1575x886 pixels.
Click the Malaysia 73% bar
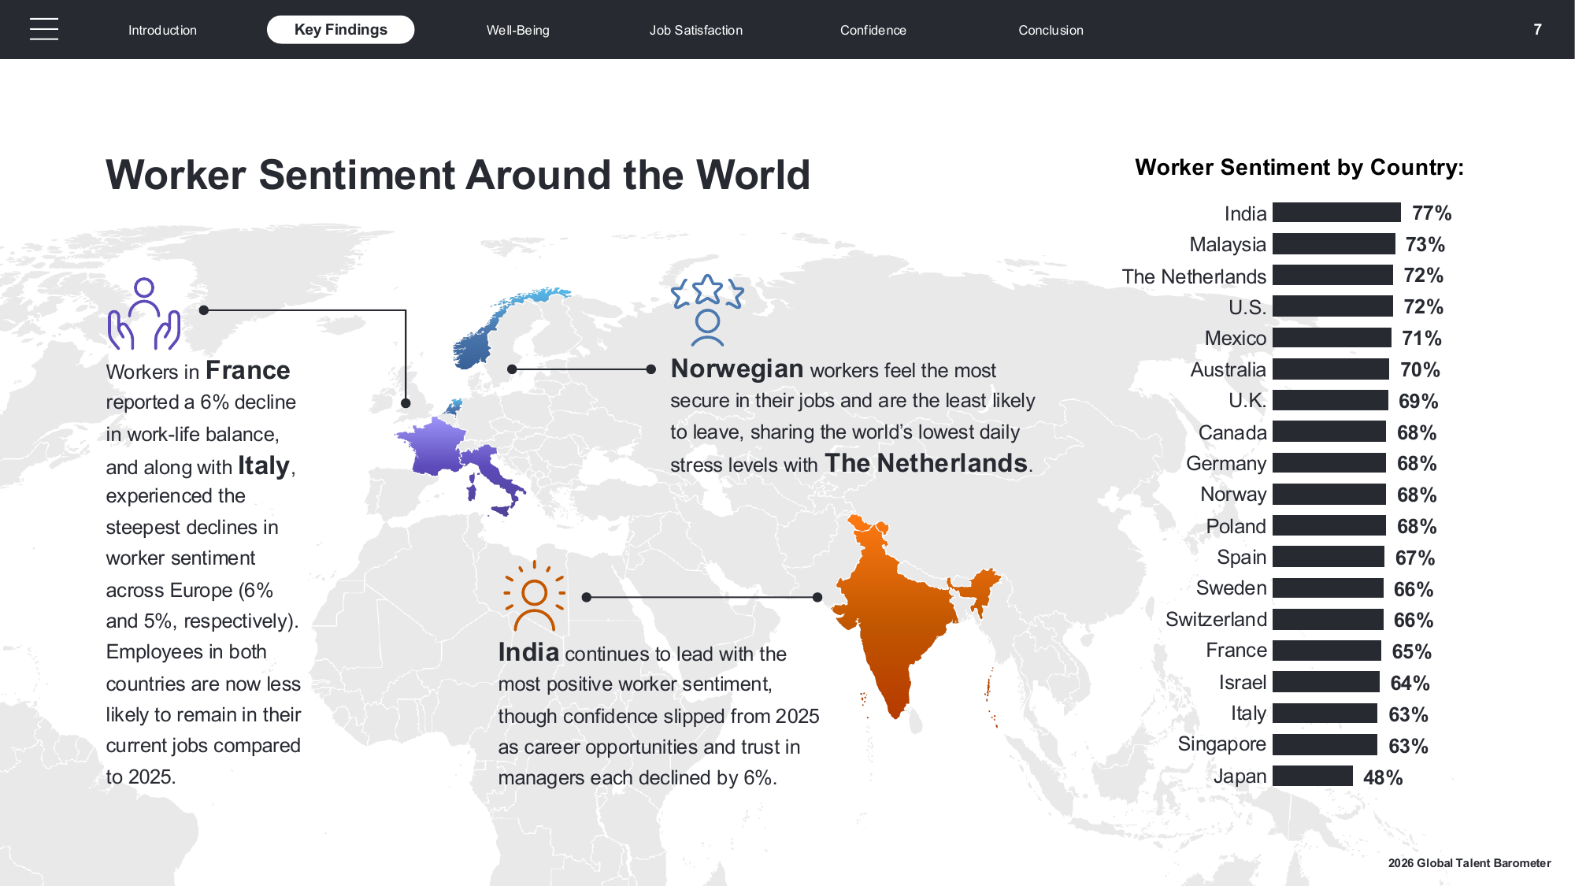(1333, 244)
